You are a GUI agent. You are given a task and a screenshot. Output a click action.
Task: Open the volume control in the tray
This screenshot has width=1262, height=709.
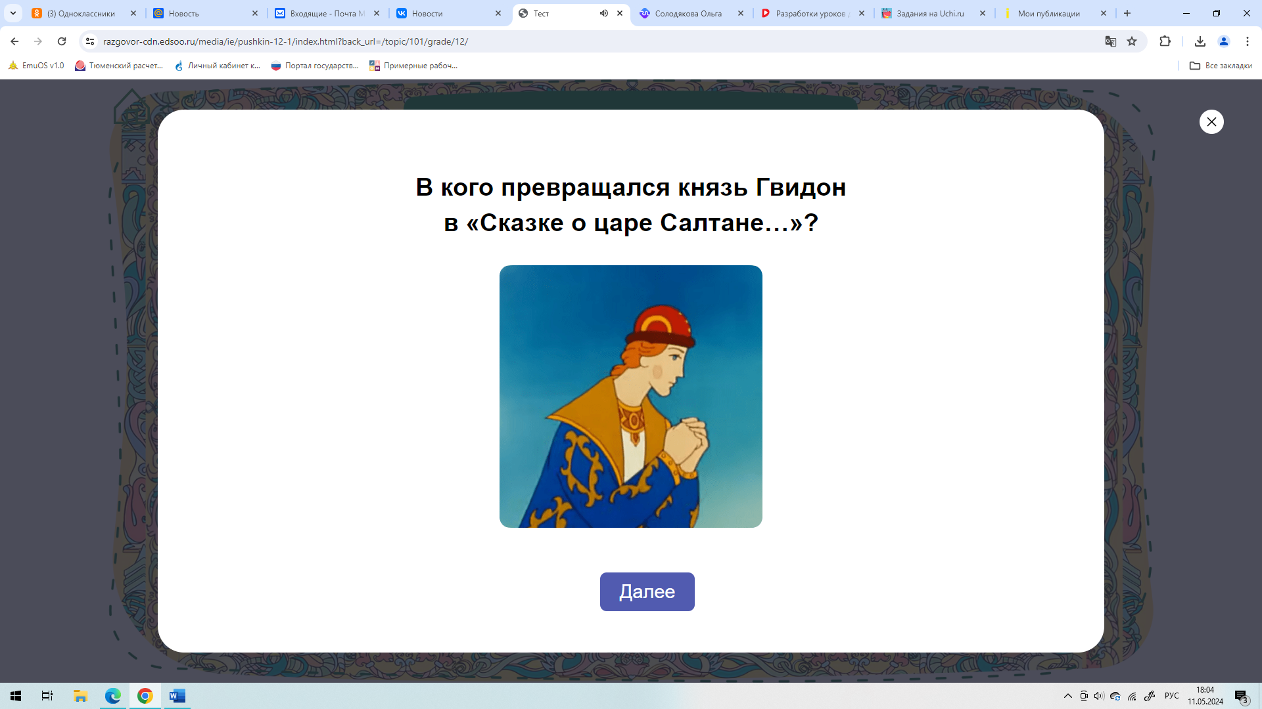tap(1099, 696)
